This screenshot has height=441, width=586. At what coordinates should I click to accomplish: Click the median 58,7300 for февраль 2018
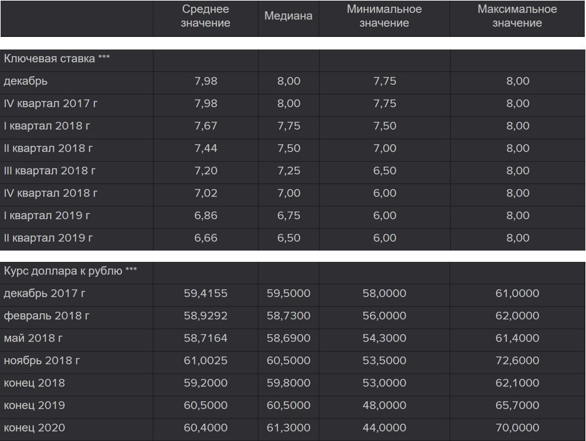coord(289,316)
